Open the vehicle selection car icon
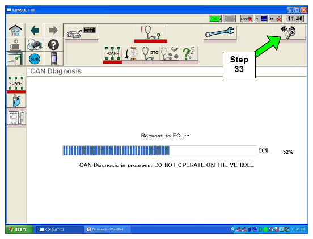The width and height of the screenshot is (313, 239). (82, 32)
